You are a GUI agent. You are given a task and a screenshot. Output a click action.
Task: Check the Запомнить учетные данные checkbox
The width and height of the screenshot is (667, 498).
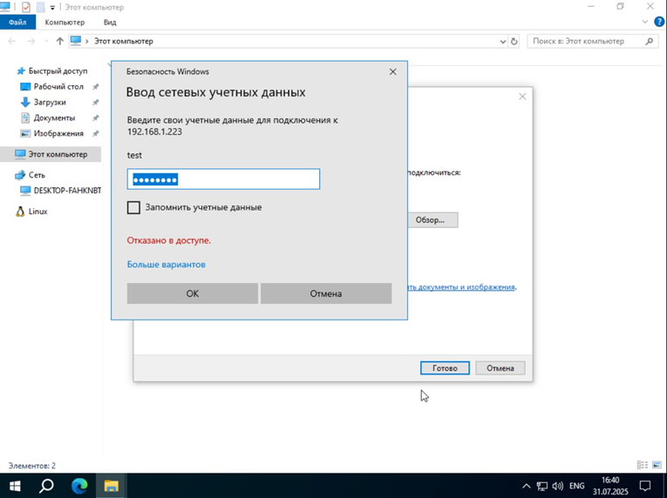coord(133,207)
